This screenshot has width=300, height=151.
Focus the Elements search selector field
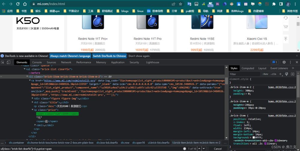91,149
